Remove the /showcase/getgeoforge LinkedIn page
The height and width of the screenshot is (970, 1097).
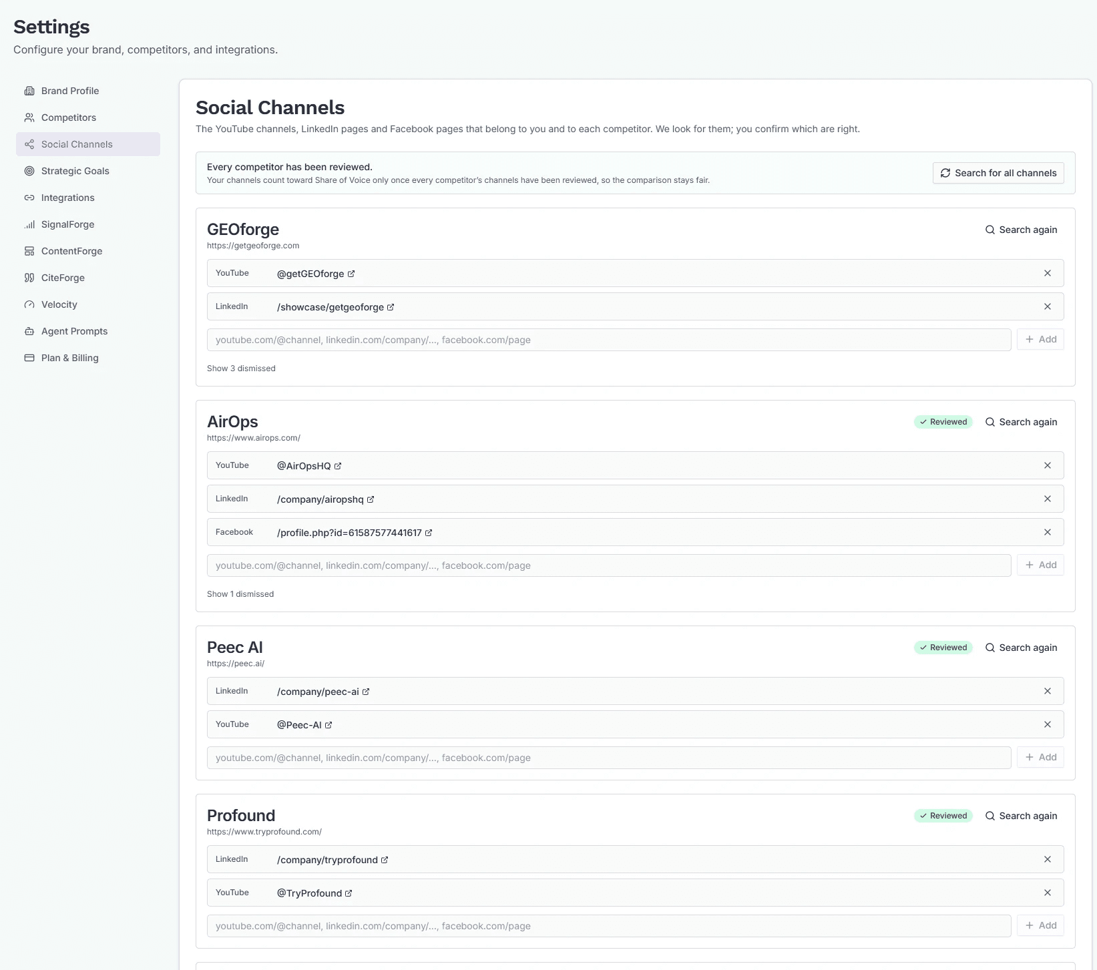tap(1048, 306)
